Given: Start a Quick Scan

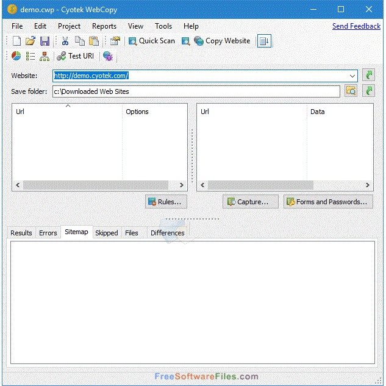Looking at the screenshot, I should pos(152,41).
